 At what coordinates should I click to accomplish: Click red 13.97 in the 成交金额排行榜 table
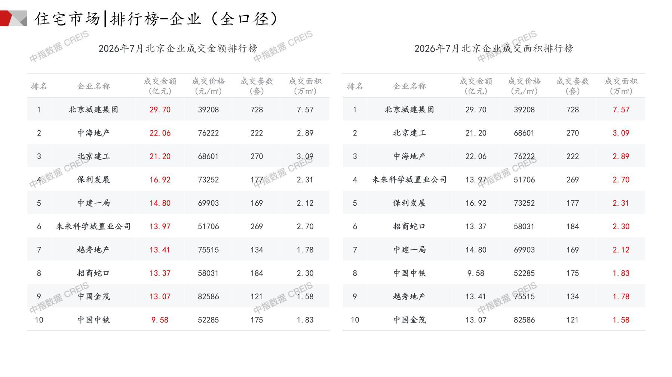(160, 226)
